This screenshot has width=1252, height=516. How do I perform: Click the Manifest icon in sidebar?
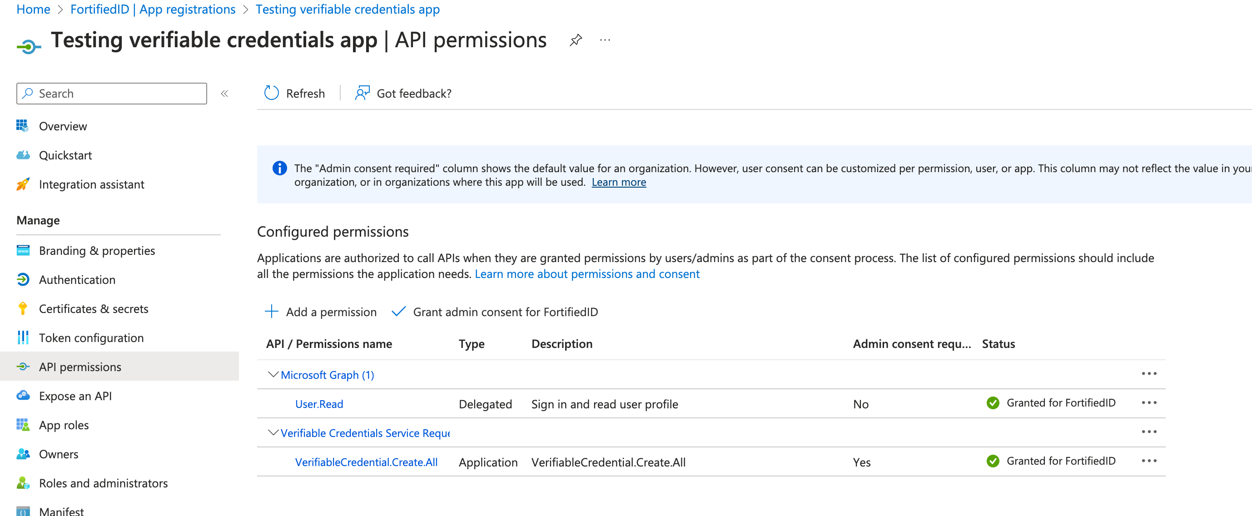23,511
